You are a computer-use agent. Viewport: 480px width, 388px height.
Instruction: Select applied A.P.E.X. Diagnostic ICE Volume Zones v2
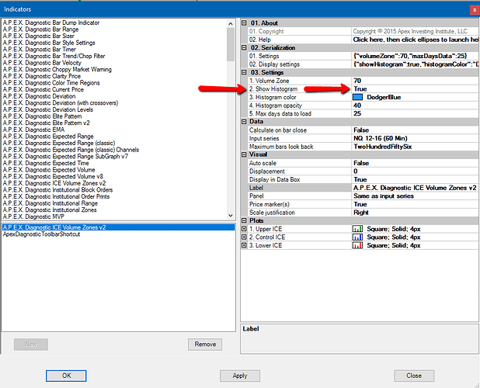[x=118, y=227]
